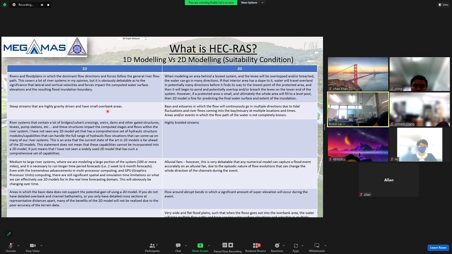452x254 pixels.
Task: Click the green Share Screen button
Action: click(x=200, y=247)
